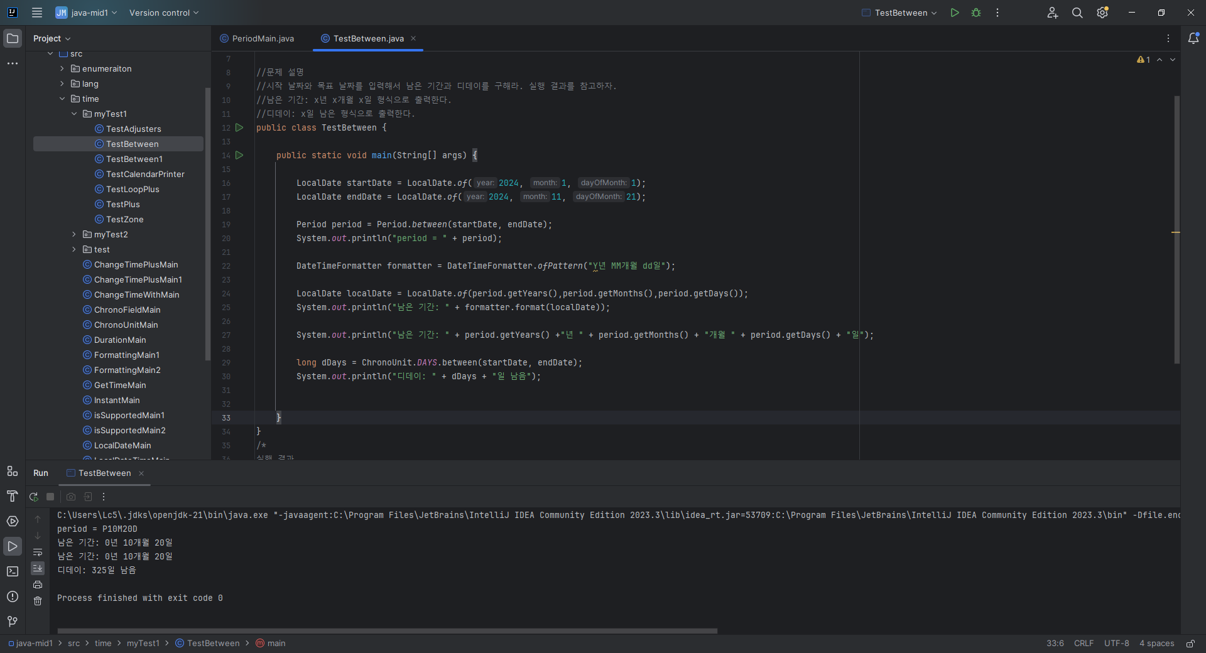Open More Actions menu in top toolbar
The image size is (1206, 653).
997,13
